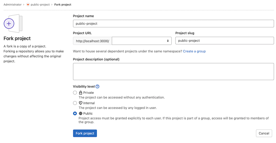This screenshot has width=276, height=143.
Task: Click inside the Project description text area
Action: [173, 71]
